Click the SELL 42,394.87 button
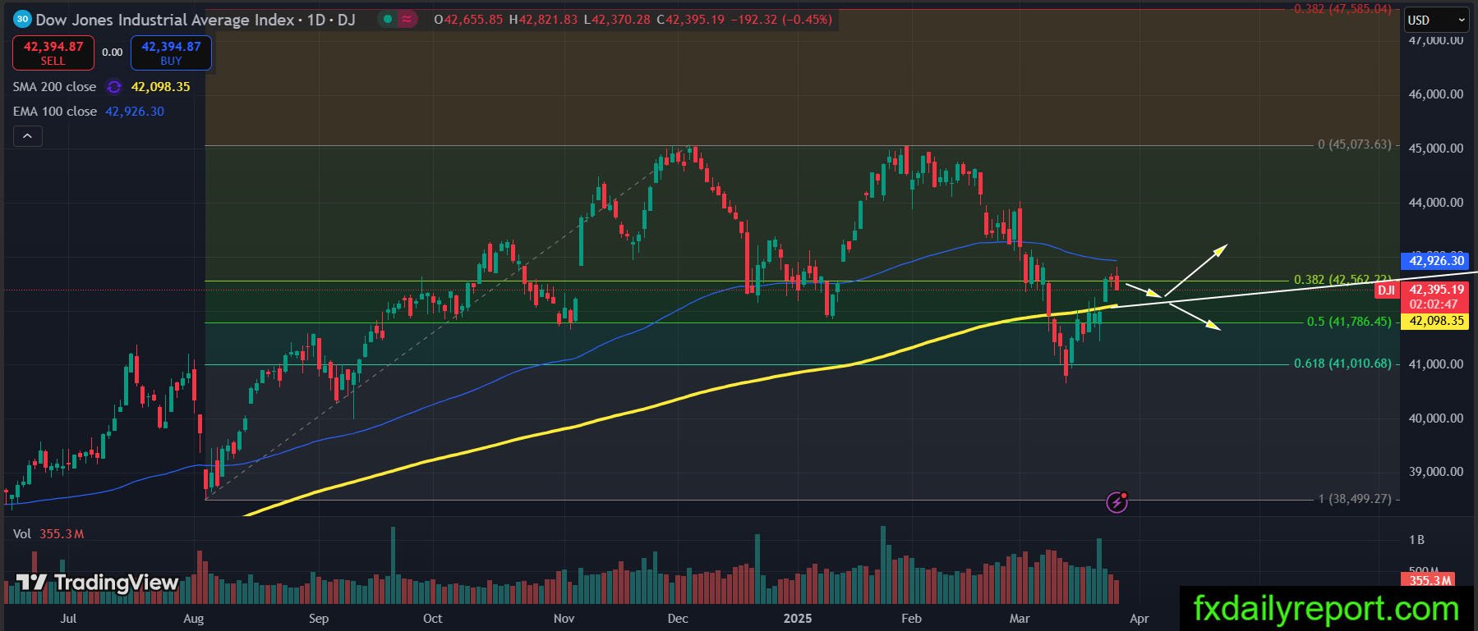Image resolution: width=1478 pixels, height=631 pixels. [x=53, y=53]
